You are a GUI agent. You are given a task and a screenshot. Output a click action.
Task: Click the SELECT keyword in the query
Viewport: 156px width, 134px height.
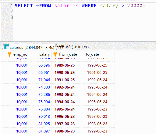coord(24,6)
